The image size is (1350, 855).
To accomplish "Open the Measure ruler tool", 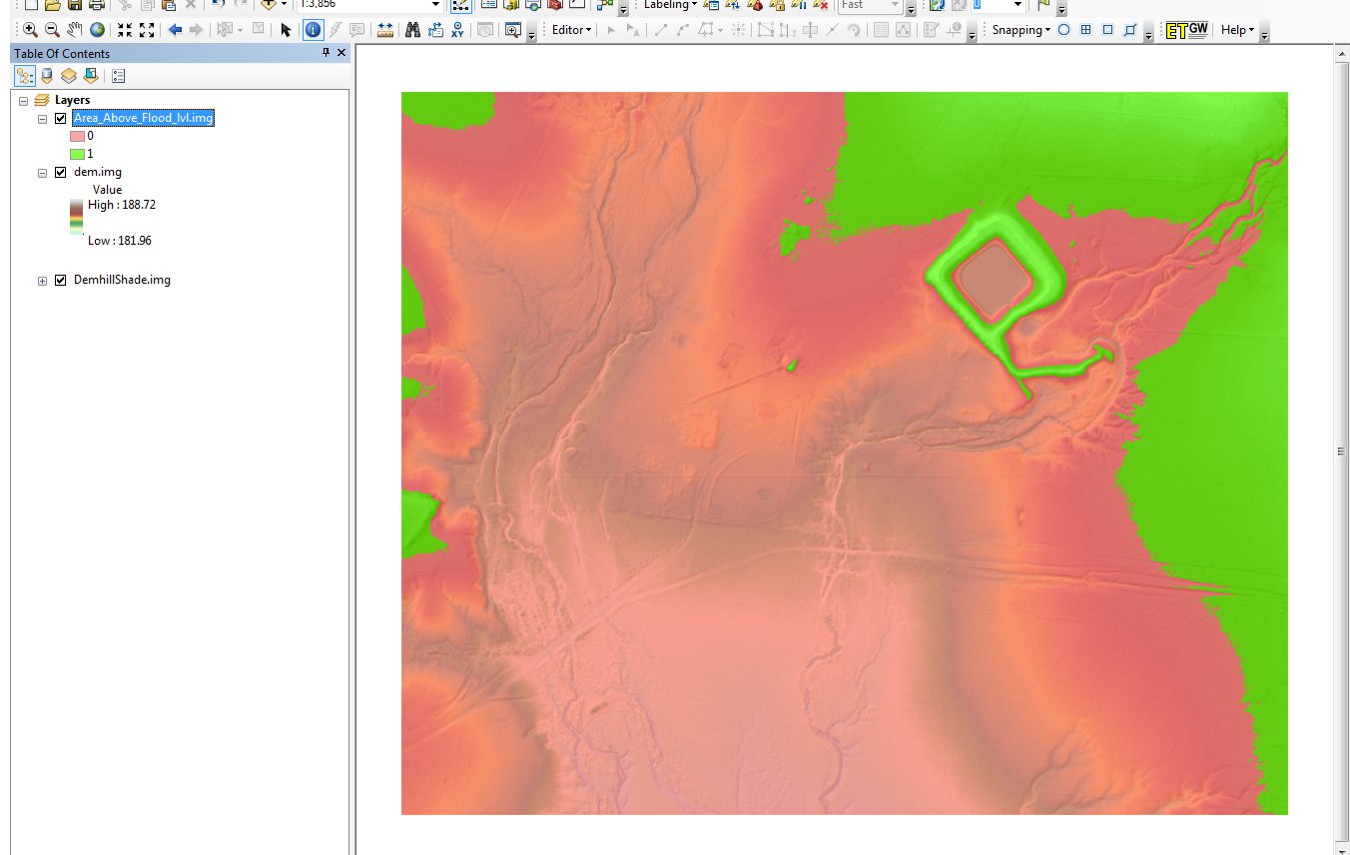I will pos(385,30).
